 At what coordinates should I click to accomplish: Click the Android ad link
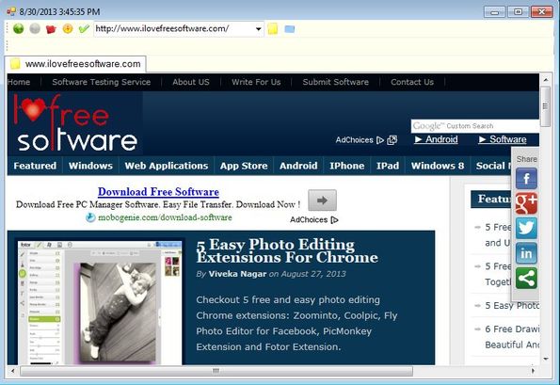pyautogui.click(x=436, y=139)
